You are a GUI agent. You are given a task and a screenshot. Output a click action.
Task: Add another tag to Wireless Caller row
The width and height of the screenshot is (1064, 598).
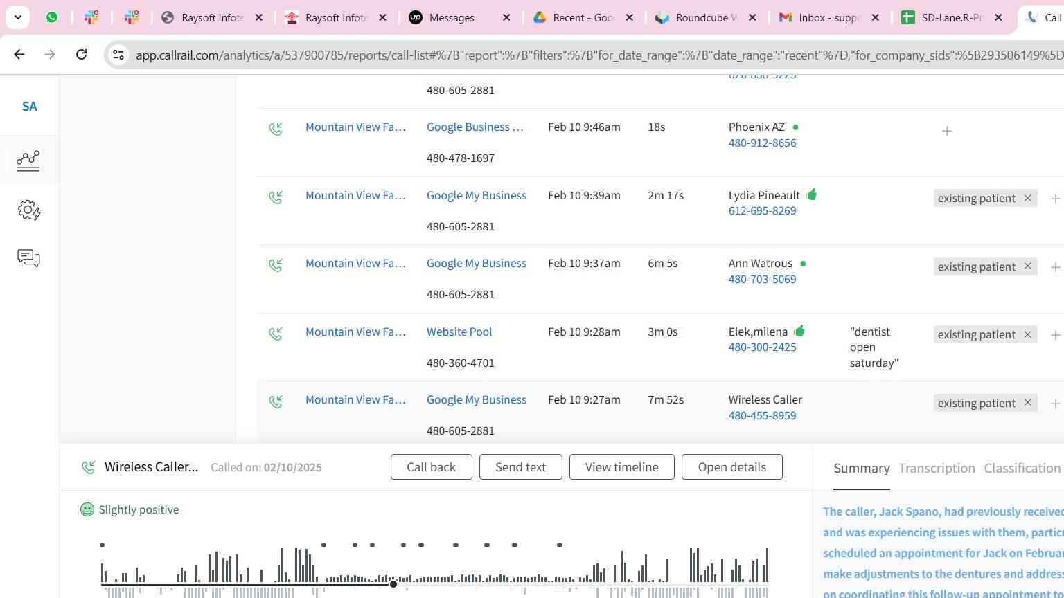[x=1055, y=404]
